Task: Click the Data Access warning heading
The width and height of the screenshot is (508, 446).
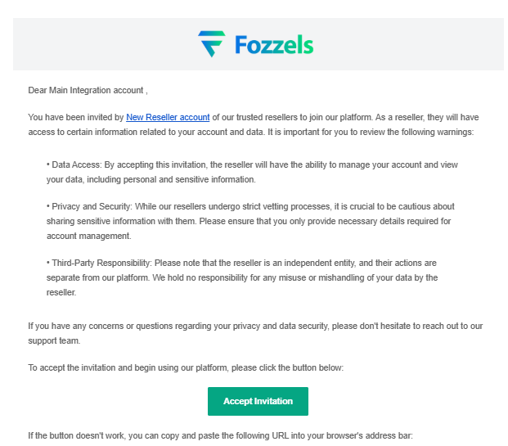Action: tap(76, 164)
